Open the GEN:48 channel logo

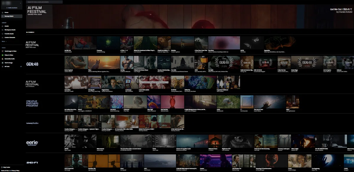click(x=32, y=64)
